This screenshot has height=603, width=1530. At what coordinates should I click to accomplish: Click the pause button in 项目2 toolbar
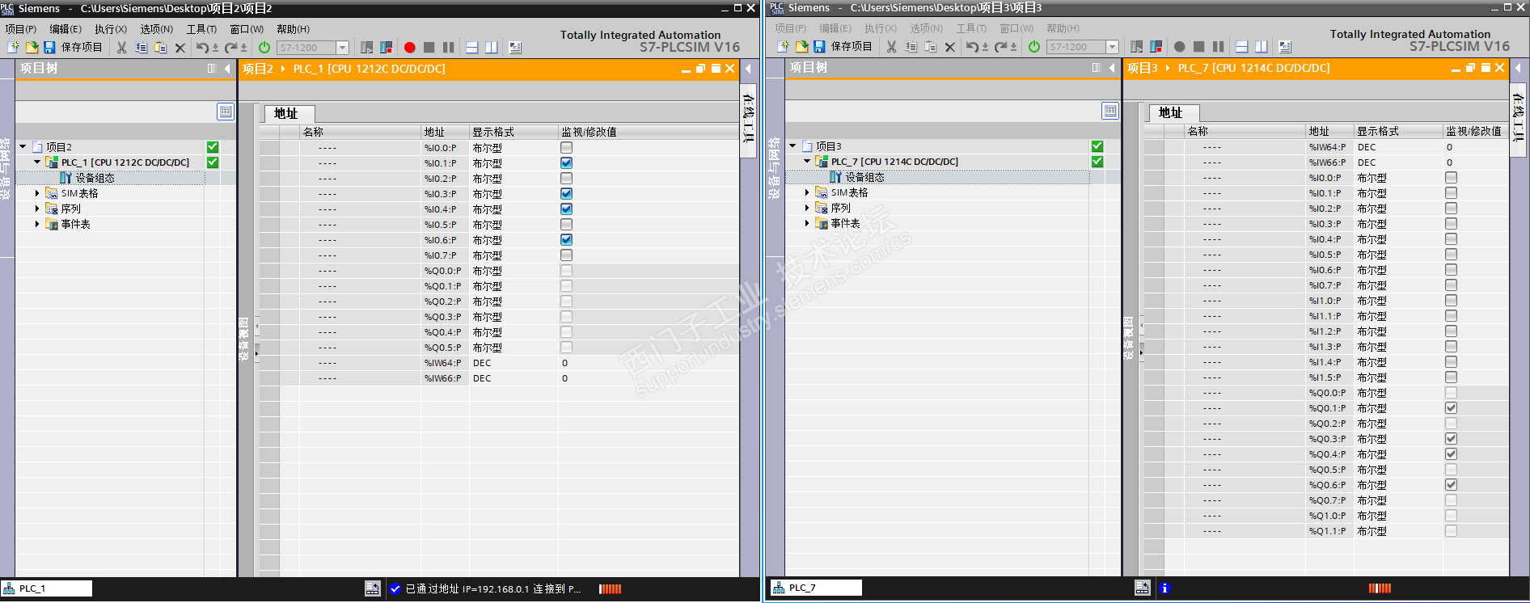click(449, 48)
